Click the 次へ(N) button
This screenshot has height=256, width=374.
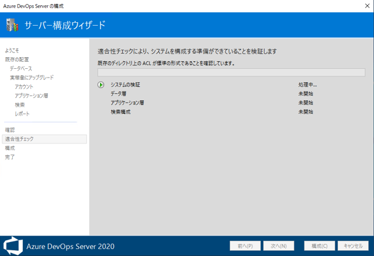point(279,246)
